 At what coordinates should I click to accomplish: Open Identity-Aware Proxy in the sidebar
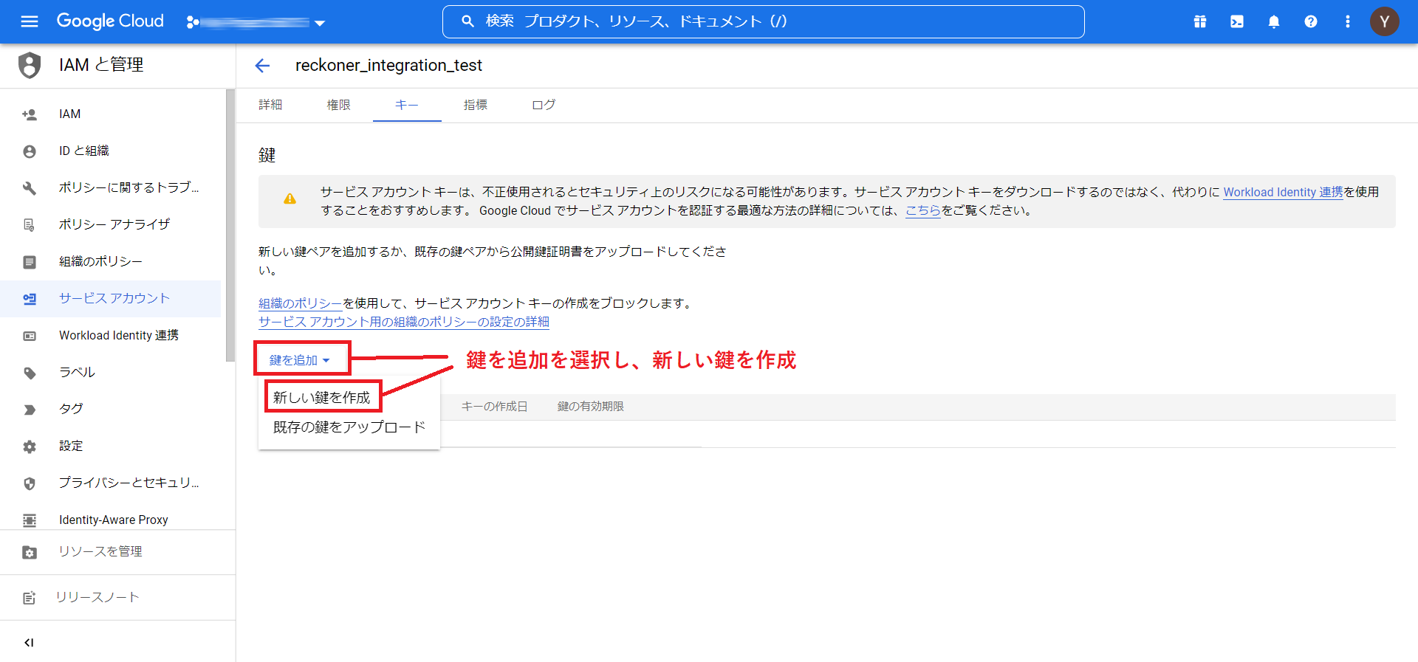[x=111, y=520]
